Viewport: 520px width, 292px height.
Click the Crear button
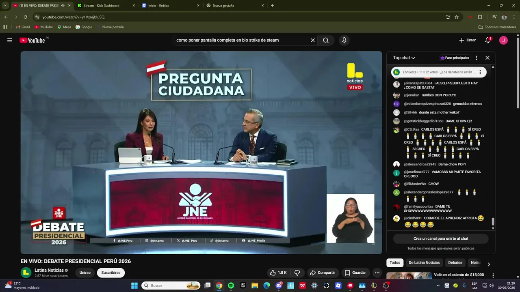(x=467, y=40)
